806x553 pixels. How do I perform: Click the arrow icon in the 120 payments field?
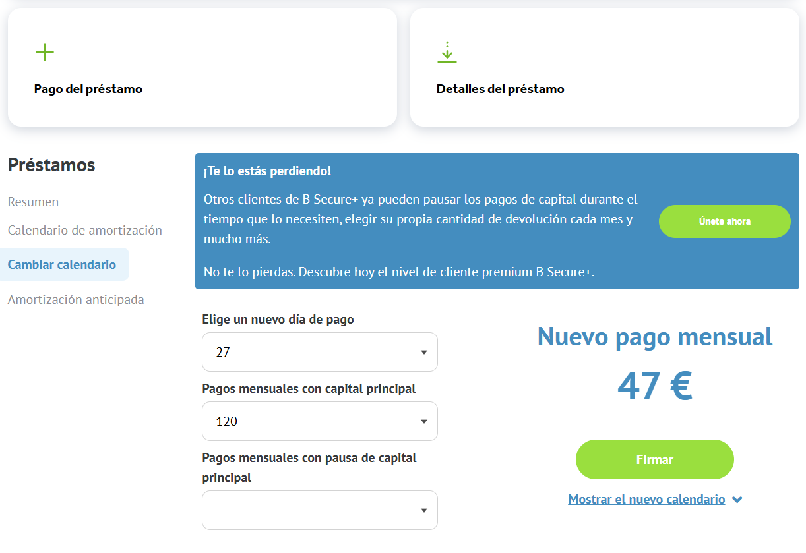(424, 421)
